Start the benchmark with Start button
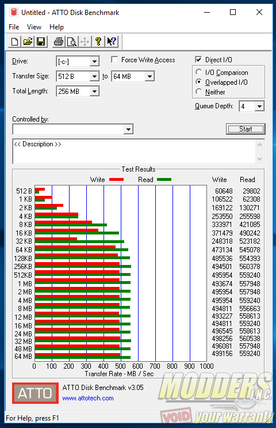This screenshot has height=428, width=276. click(x=246, y=129)
